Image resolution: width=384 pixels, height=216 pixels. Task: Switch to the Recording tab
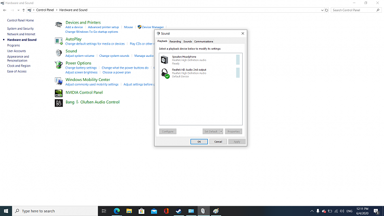tap(175, 41)
